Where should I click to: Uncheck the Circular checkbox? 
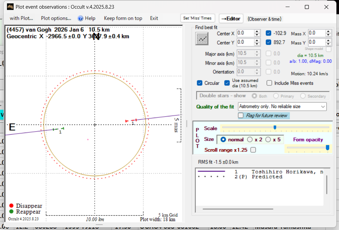click(200, 83)
